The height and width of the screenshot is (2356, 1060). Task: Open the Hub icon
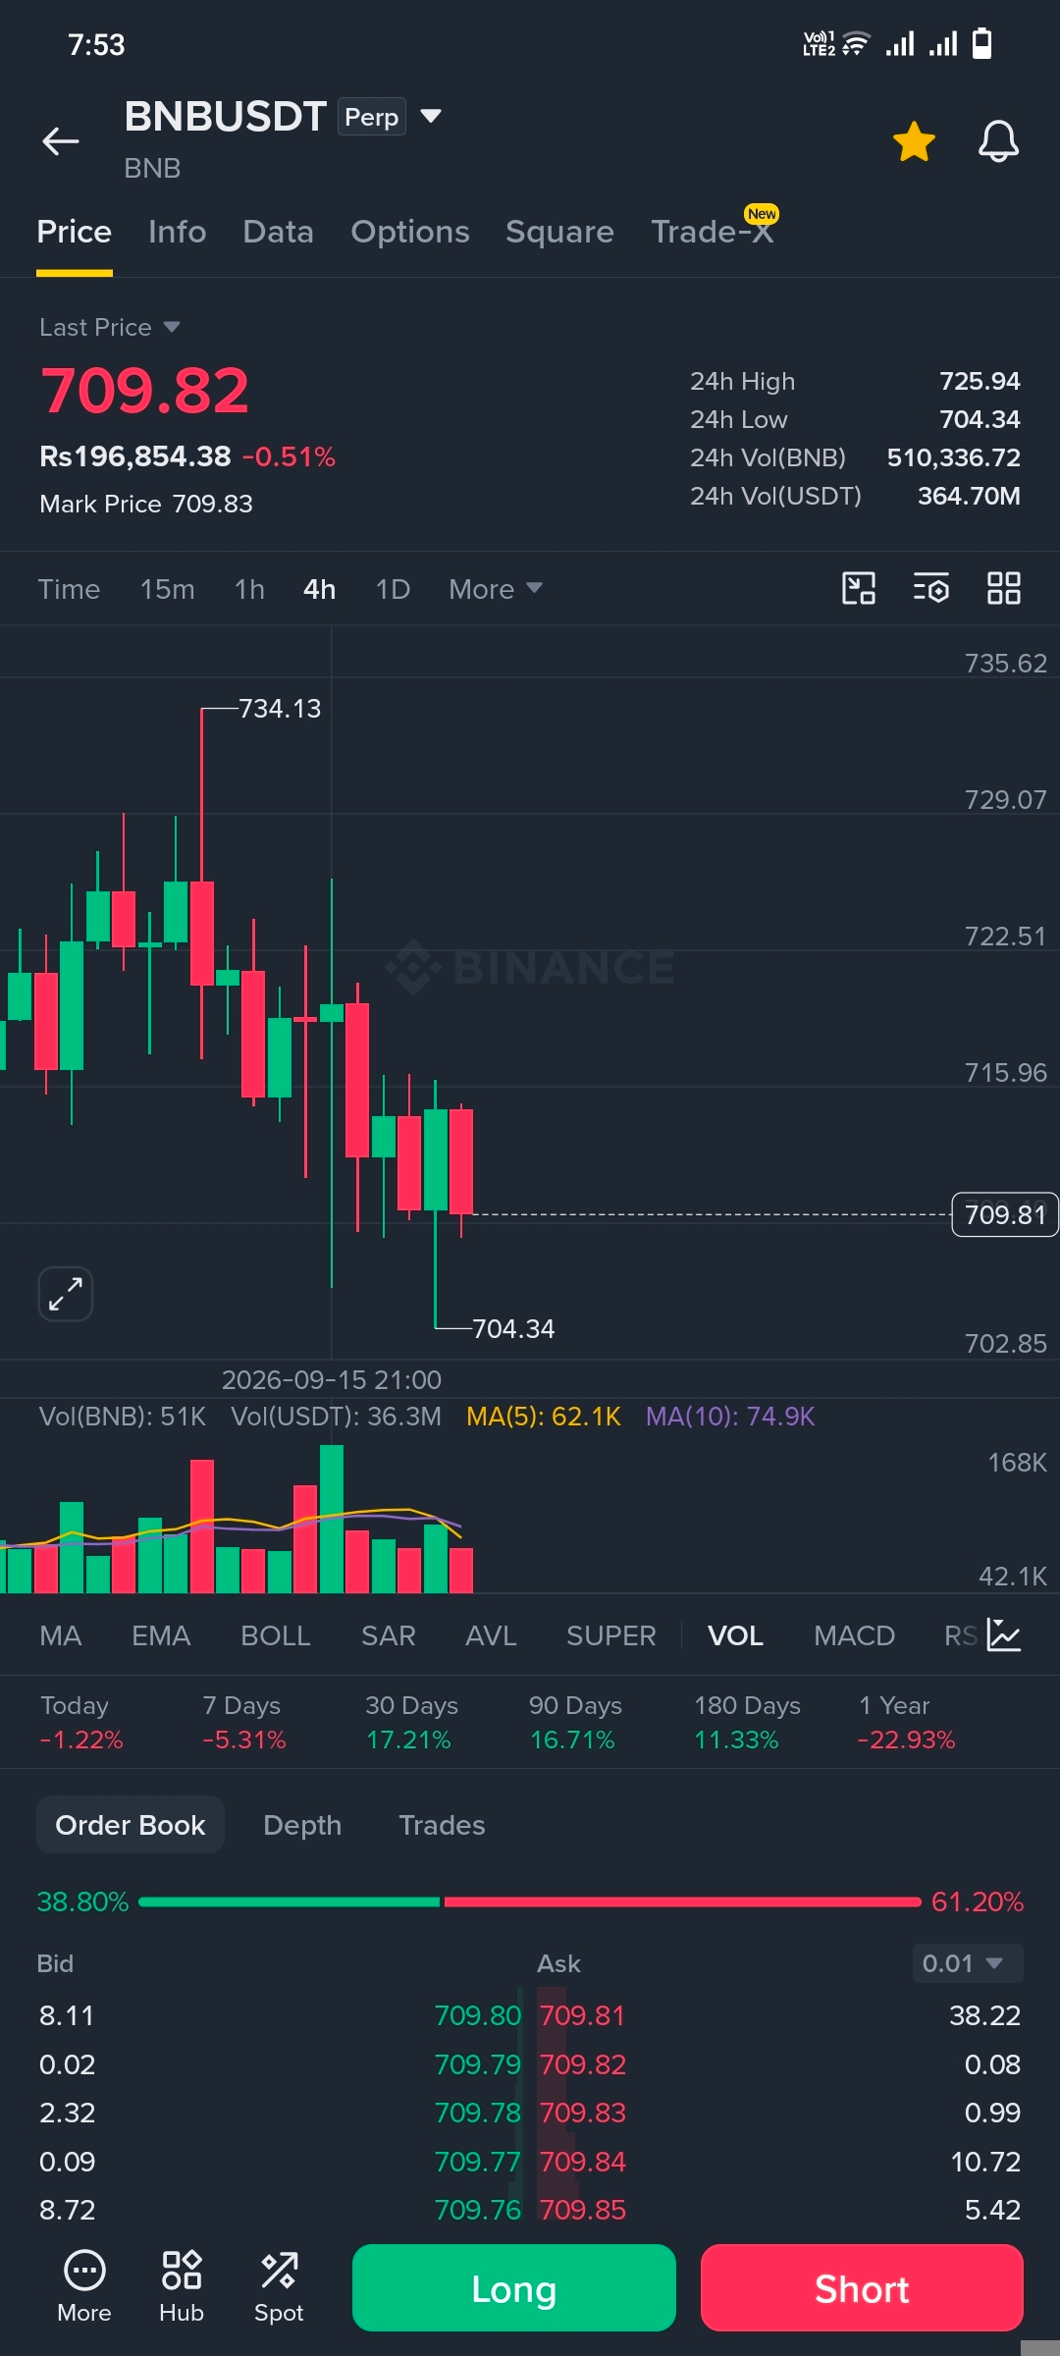tap(182, 2287)
